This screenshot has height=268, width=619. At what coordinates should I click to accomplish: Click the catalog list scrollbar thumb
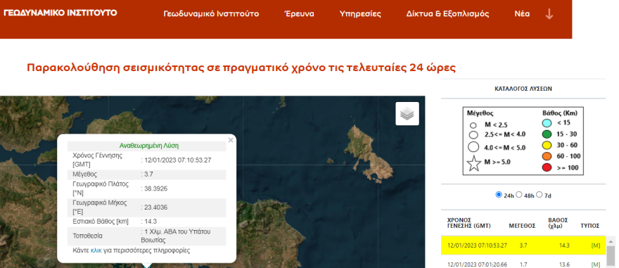pyautogui.click(x=611, y=256)
